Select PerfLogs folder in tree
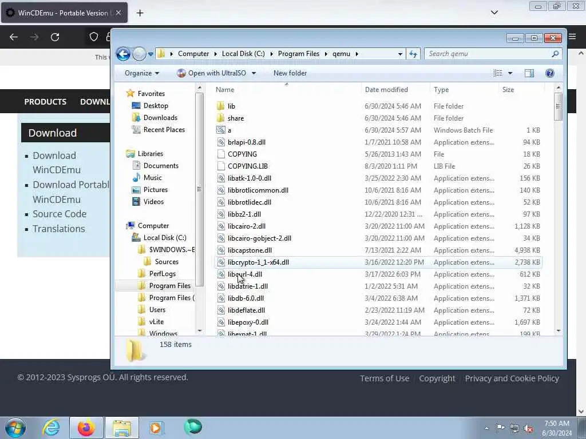This screenshot has height=439, width=586. click(162, 274)
